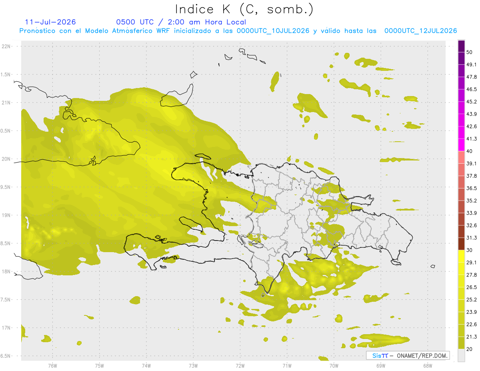480x371 pixels.
Task: Click the title "Indice K (C, somb.)"
Action: coord(244,9)
